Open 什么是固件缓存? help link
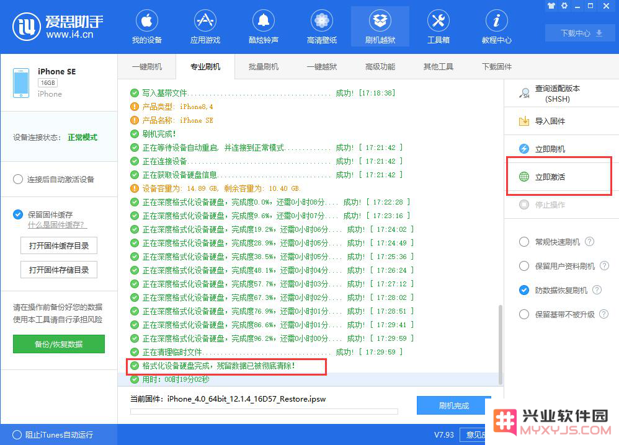The image size is (619, 445). click(x=57, y=225)
